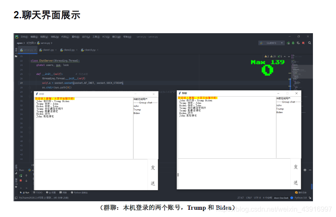Collapse the __init__ method fold marker
Viewport: 336px width, 217px height.
coord(30,74)
